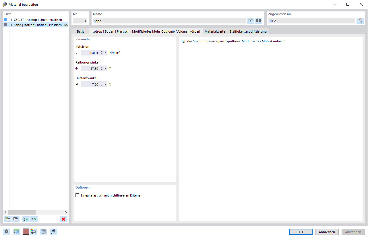Delete the selected material with the red X

pos(63,219)
